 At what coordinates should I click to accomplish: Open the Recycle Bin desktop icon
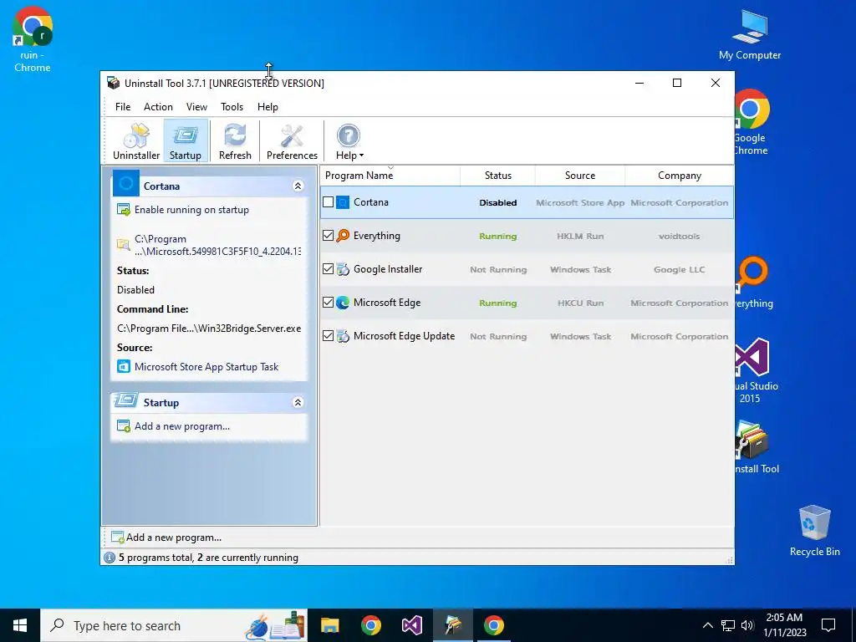click(x=814, y=531)
